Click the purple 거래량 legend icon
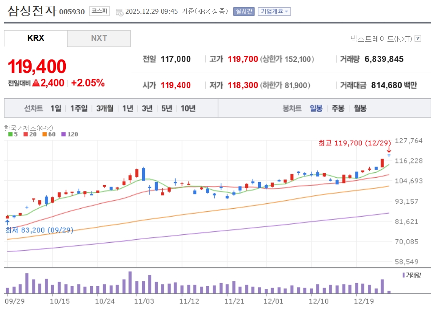The height and width of the screenshot is (311, 431). click(403, 275)
